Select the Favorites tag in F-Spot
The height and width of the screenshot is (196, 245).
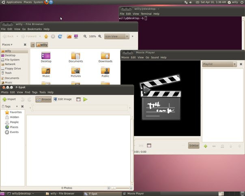click(15, 112)
